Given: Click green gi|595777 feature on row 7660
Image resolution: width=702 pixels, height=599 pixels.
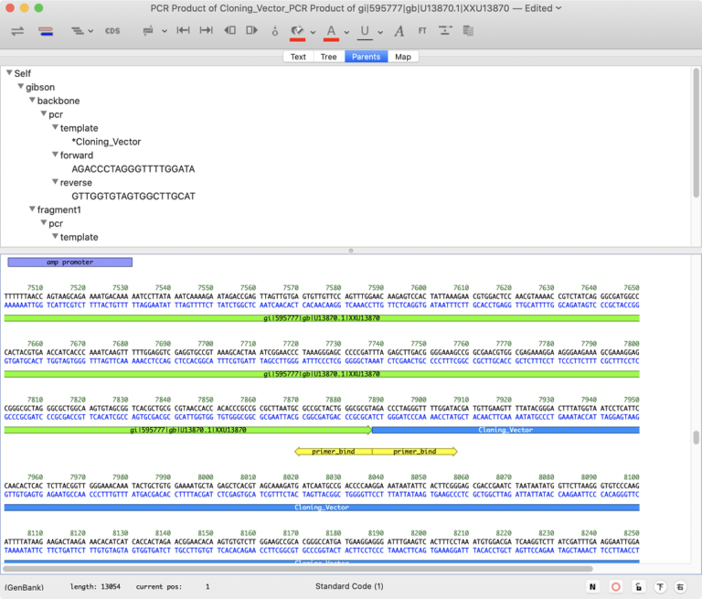Looking at the screenshot, I should [x=322, y=374].
